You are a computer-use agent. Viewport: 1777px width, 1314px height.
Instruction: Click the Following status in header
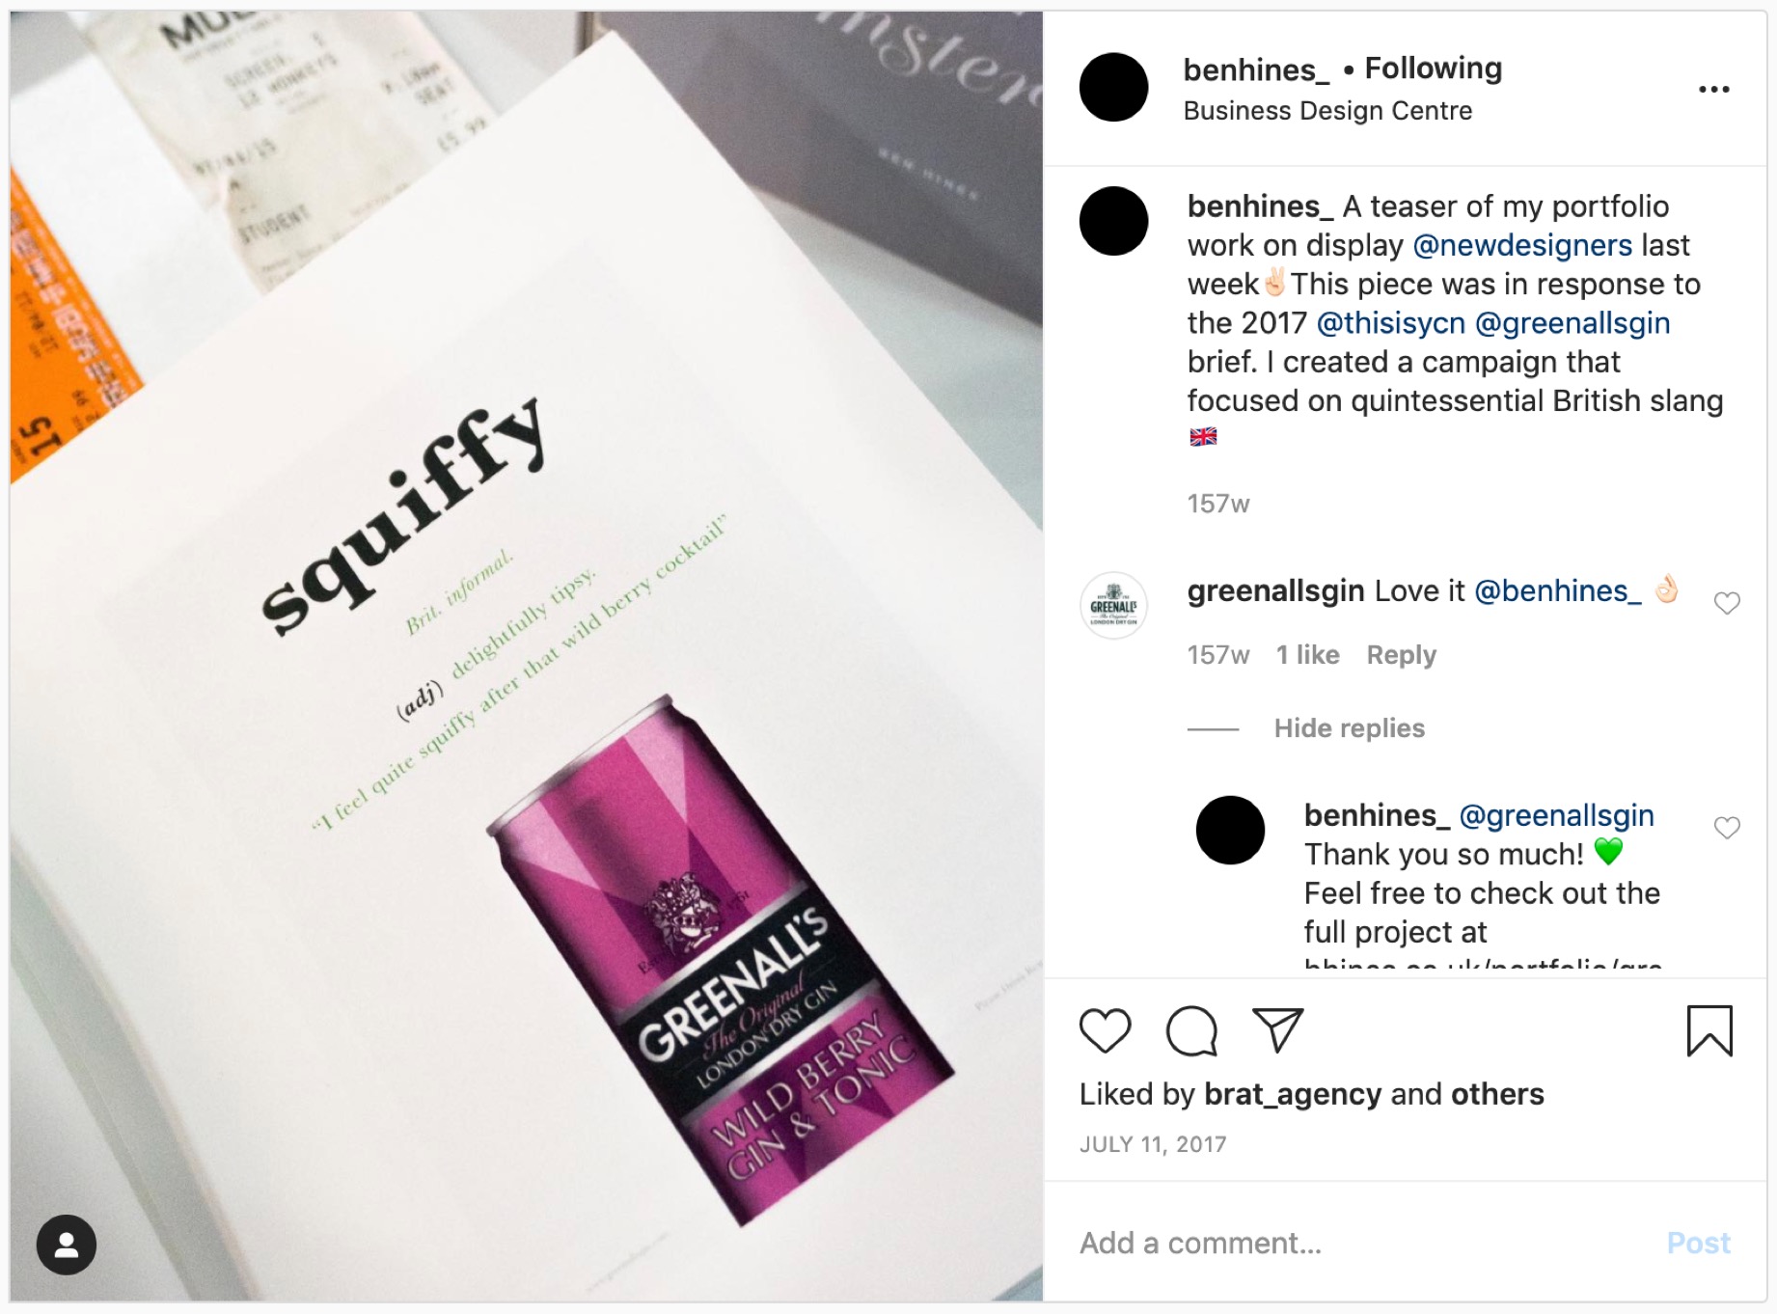(x=1433, y=68)
